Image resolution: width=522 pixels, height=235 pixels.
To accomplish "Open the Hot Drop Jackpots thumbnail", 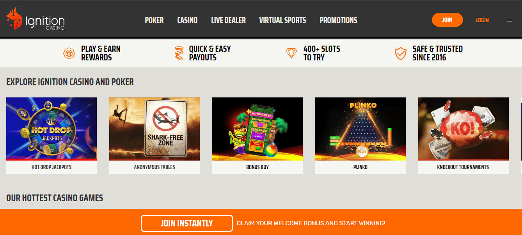I will click(51, 129).
